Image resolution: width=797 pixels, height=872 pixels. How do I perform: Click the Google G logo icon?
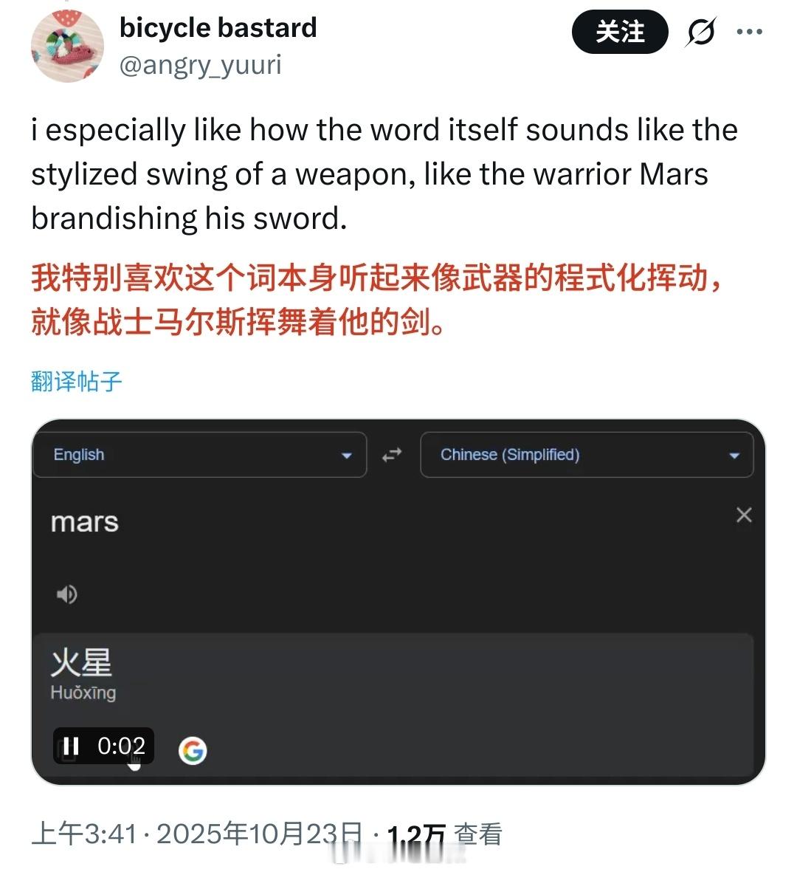pos(193,752)
